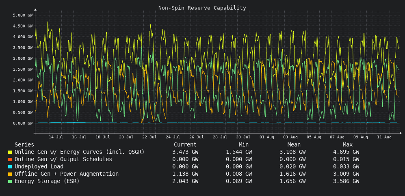Click the min value 0.069 GW

239,181
